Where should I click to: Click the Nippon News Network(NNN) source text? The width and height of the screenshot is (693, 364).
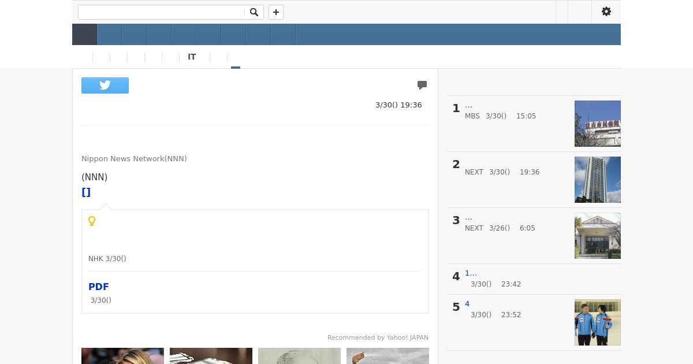134,159
